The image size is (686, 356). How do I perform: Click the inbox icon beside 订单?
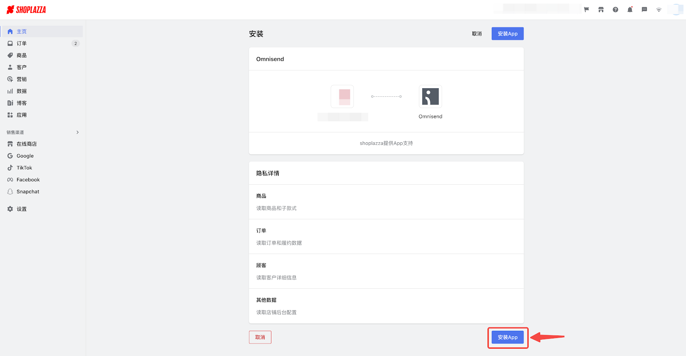10,43
